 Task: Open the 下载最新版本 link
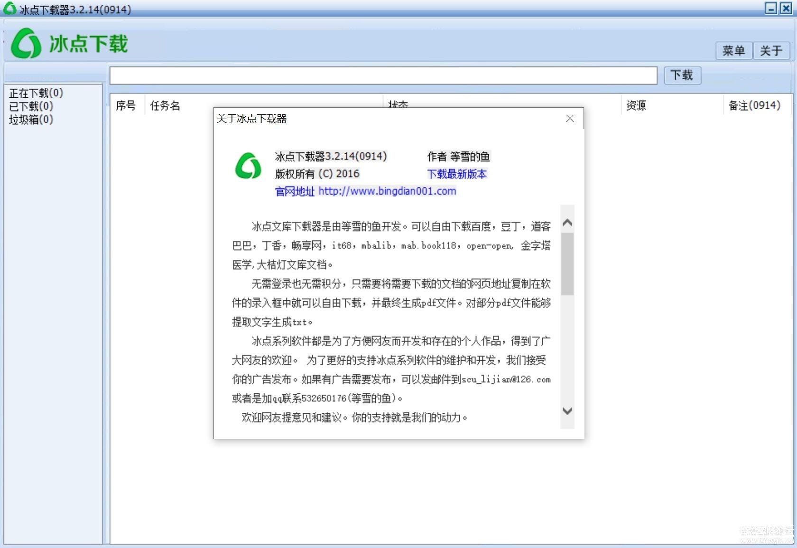pos(457,174)
